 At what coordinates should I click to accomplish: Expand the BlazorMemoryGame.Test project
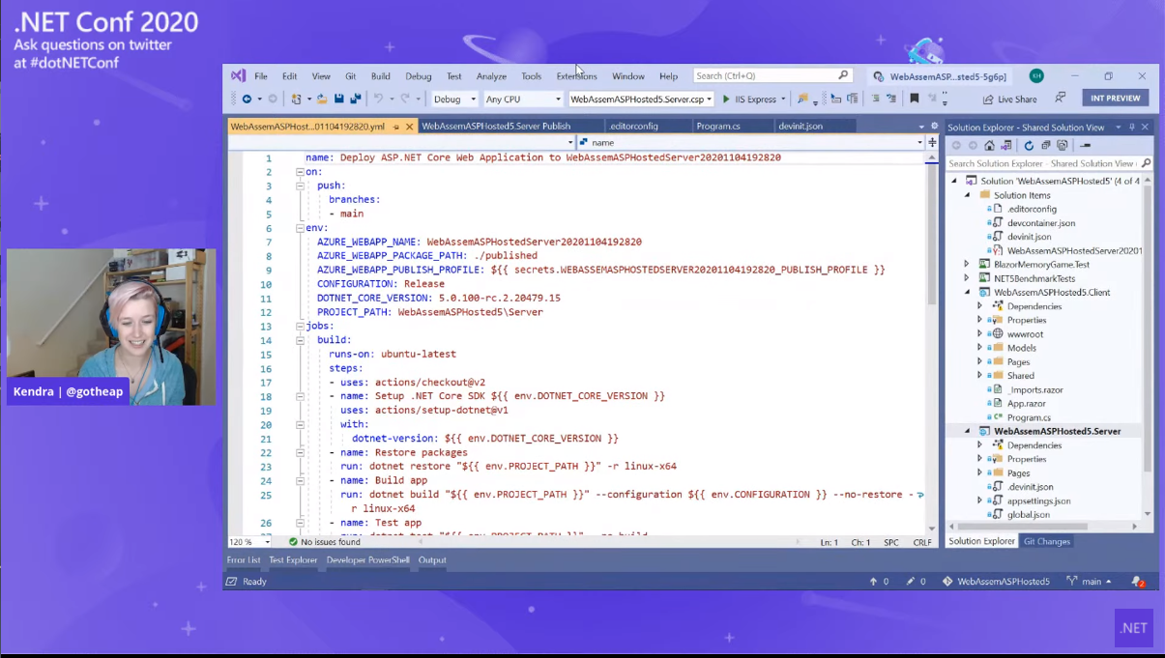(967, 264)
